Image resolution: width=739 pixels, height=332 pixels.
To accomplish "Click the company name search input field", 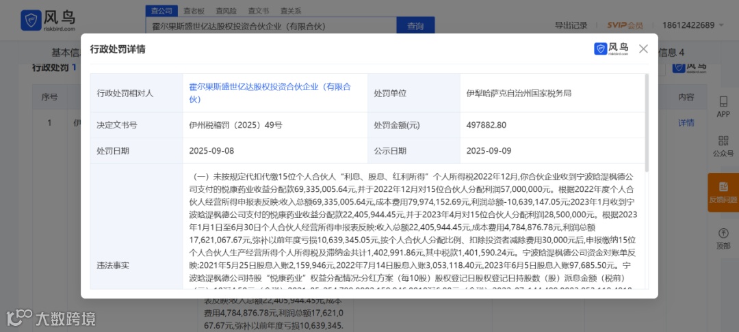I will (271, 27).
